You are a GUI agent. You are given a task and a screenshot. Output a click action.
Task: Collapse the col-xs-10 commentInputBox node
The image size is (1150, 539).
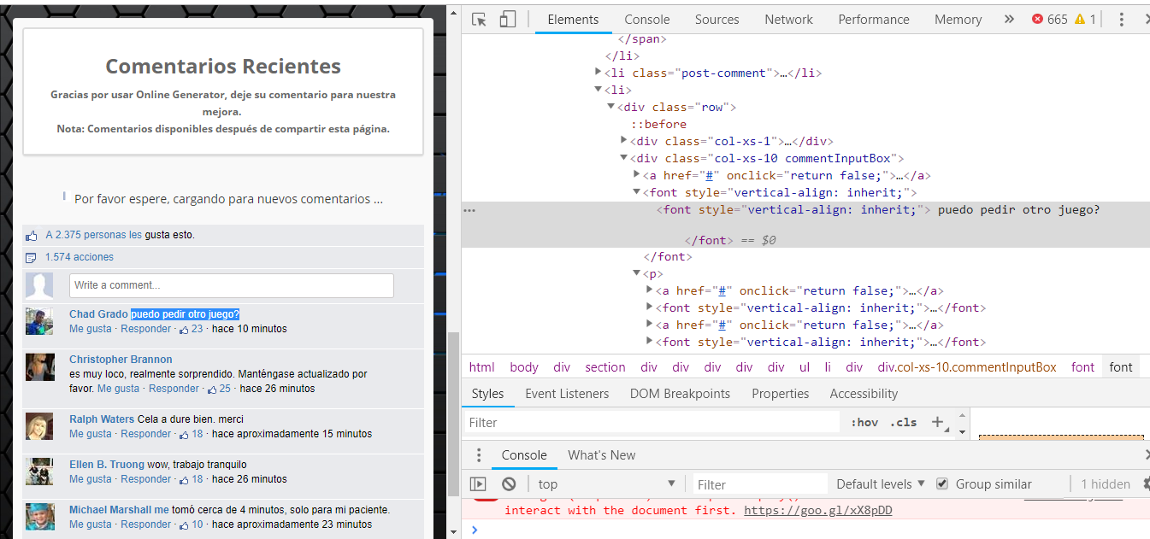(x=624, y=158)
